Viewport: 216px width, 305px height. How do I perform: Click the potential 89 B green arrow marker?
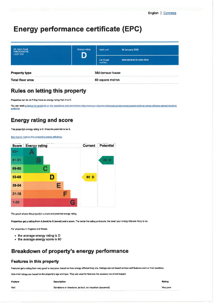[x=106, y=160]
